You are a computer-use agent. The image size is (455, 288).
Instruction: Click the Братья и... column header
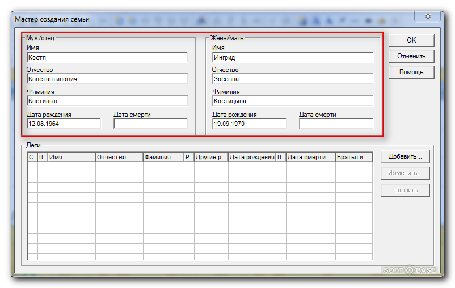click(x=353, y=157)
